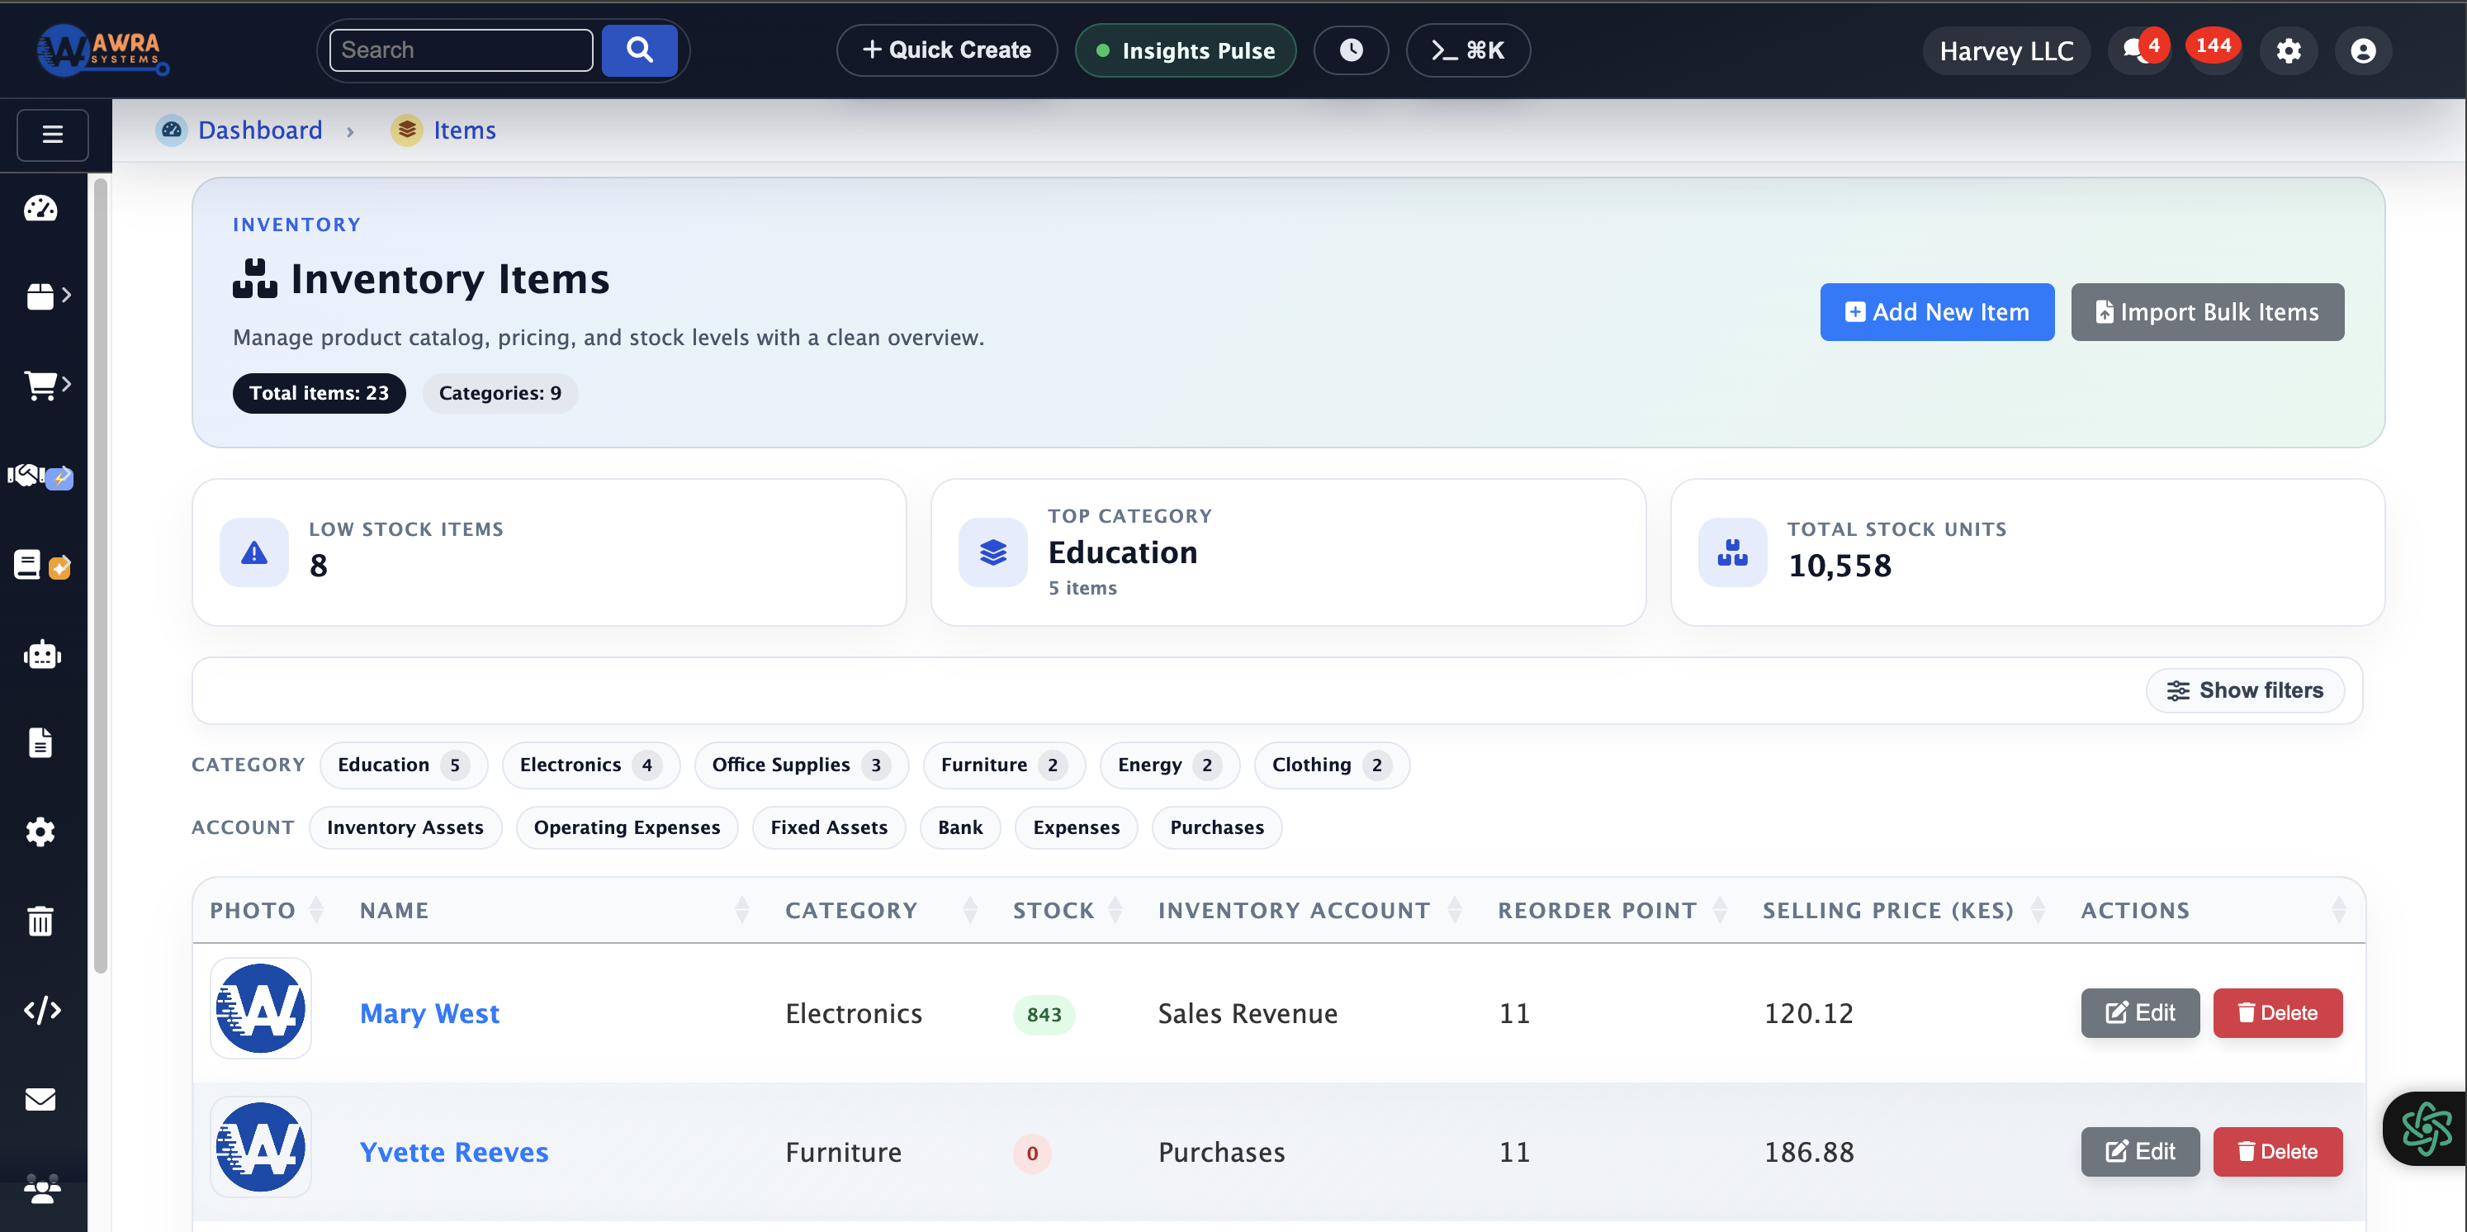Screen dimensions: 2467x1232
Task: Toggle the hamburger sidebar menu
Action: [53, 134]
